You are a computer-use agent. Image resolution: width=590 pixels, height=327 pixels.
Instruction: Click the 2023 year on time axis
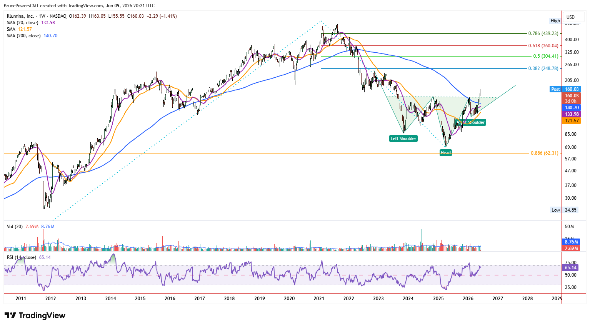(378, 299)
